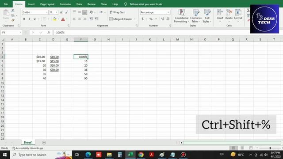Center text horizontally
283x159 pixels.
(x=80, y=19)
